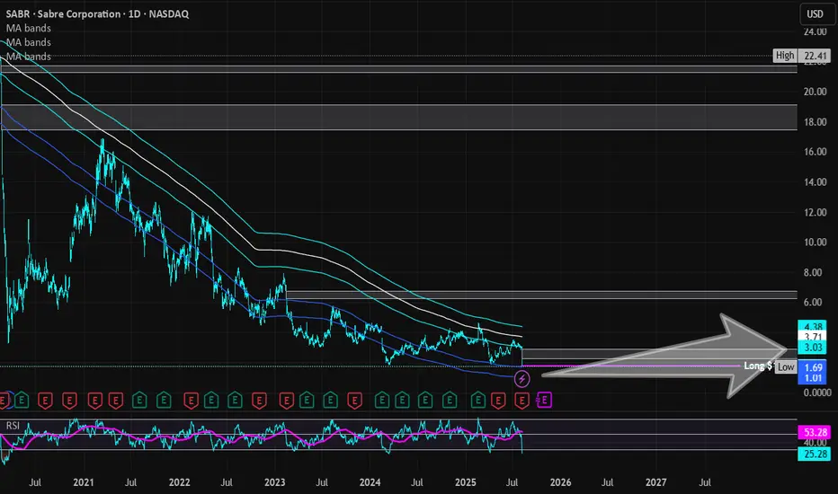
Task: Click the 6.00 price axis label
Action: tap(813, 303)
